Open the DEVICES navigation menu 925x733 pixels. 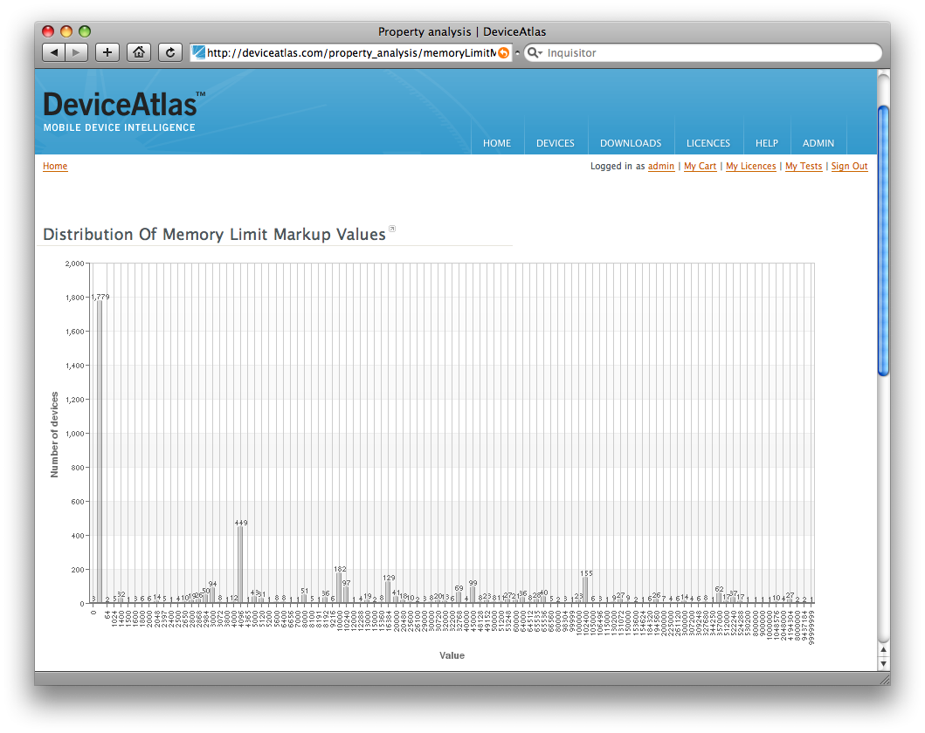click(555, 143)
